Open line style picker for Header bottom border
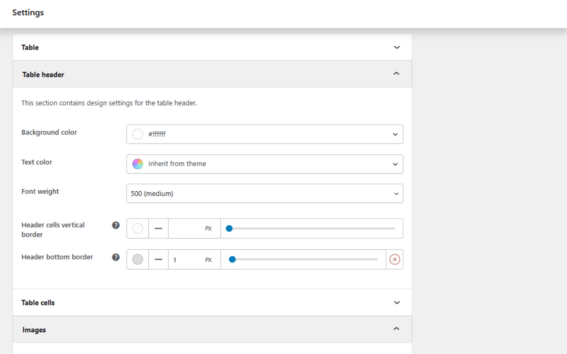567x354 pixels. (158, 260)
